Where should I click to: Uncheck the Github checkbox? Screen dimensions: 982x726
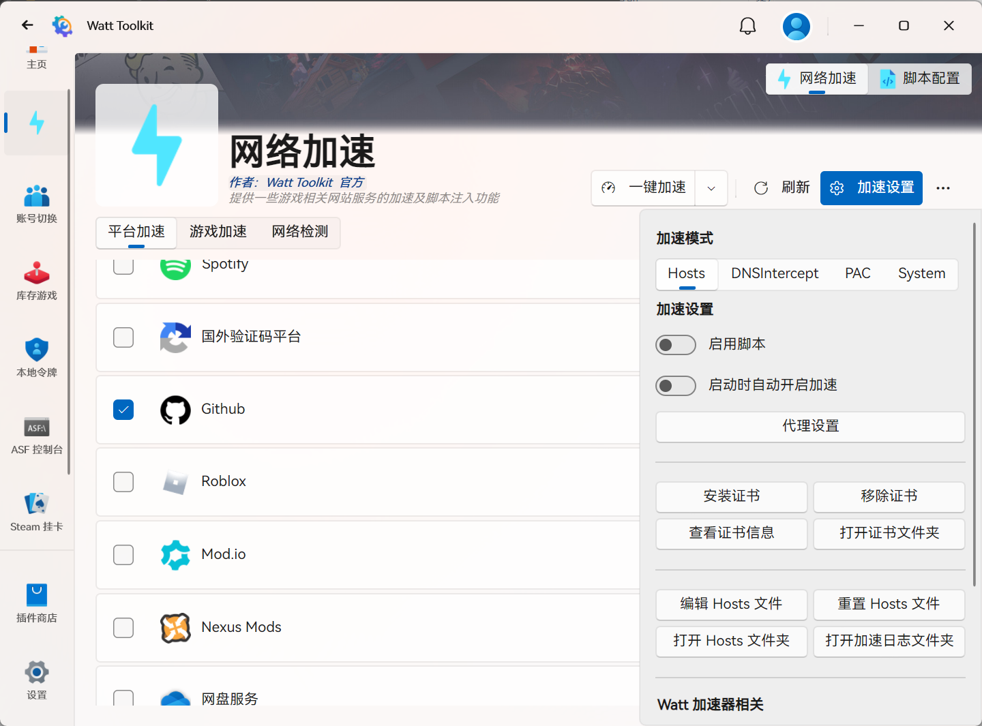click(x=123, y=410)
